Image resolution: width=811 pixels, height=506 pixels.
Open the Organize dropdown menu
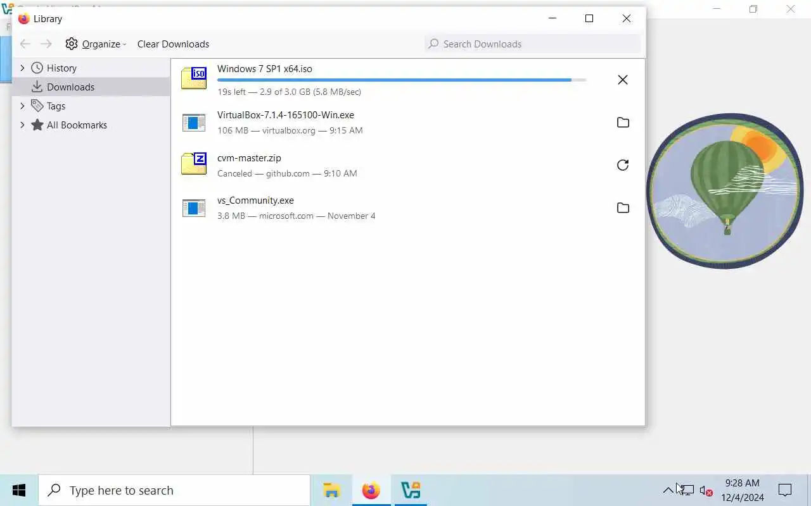(x=96, y=44)
